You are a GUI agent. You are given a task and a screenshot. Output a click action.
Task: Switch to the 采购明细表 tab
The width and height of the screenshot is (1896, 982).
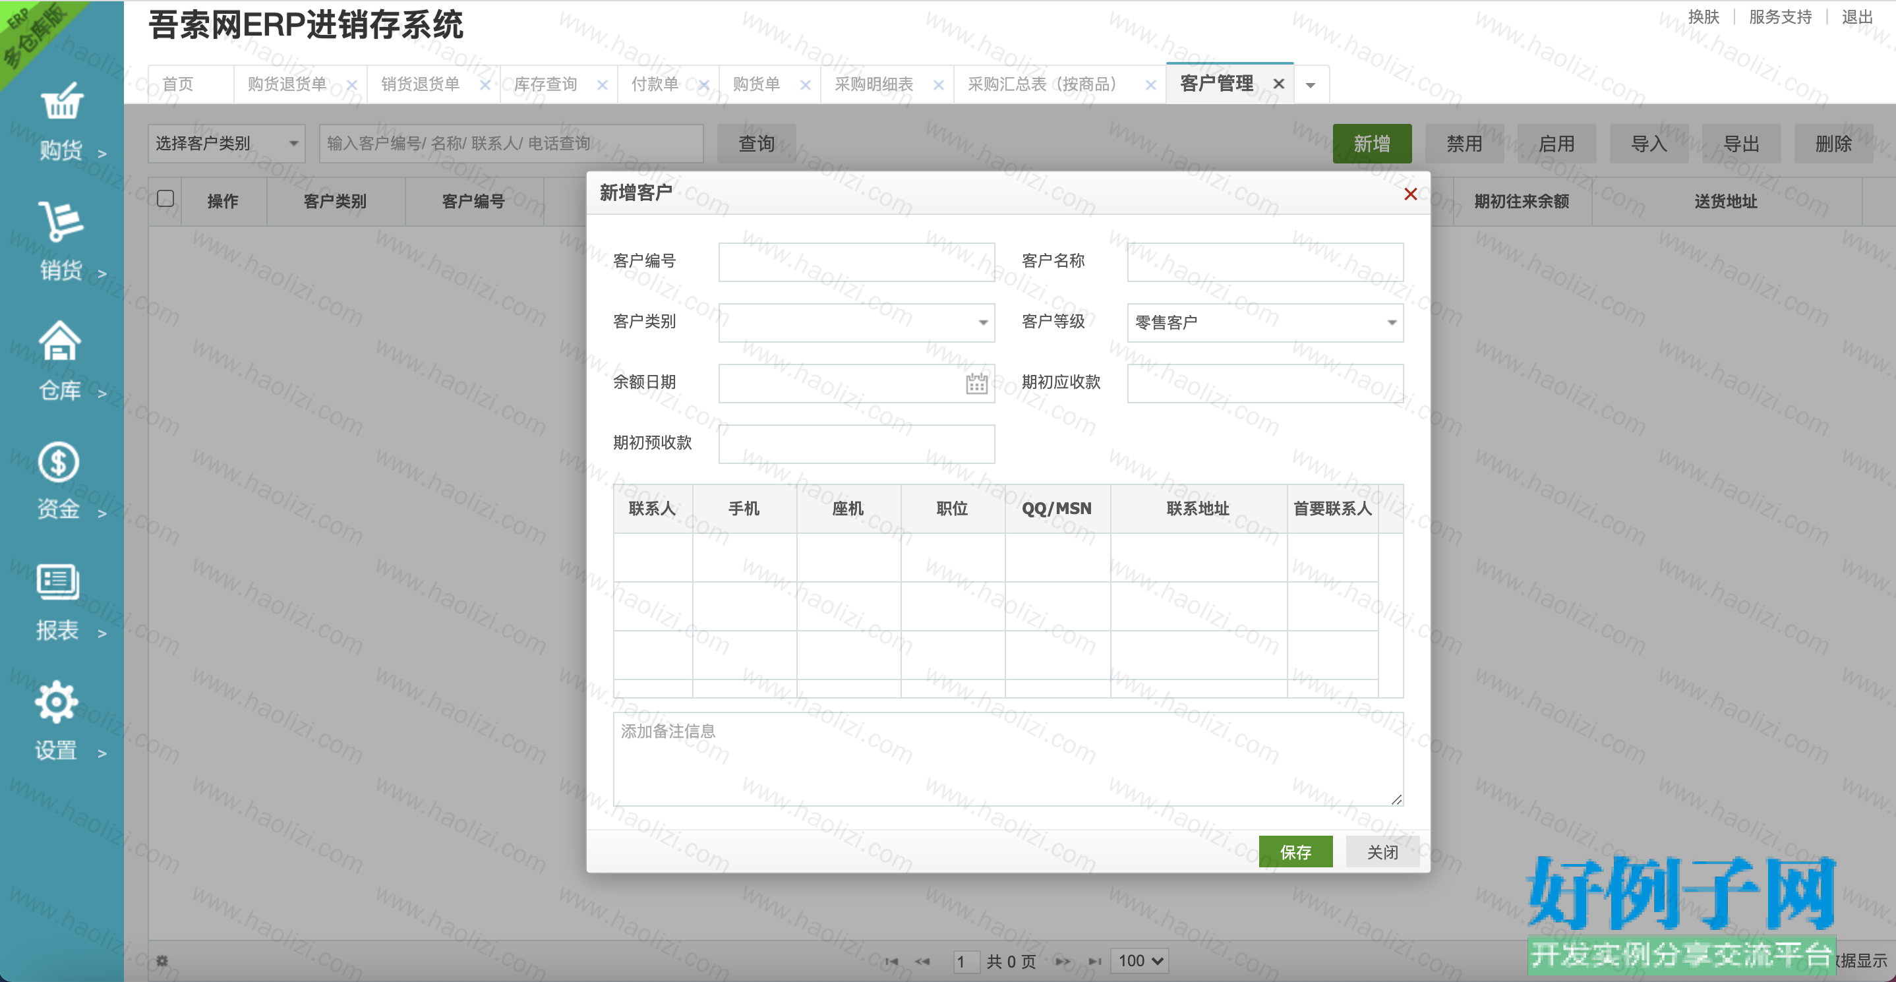874,84
